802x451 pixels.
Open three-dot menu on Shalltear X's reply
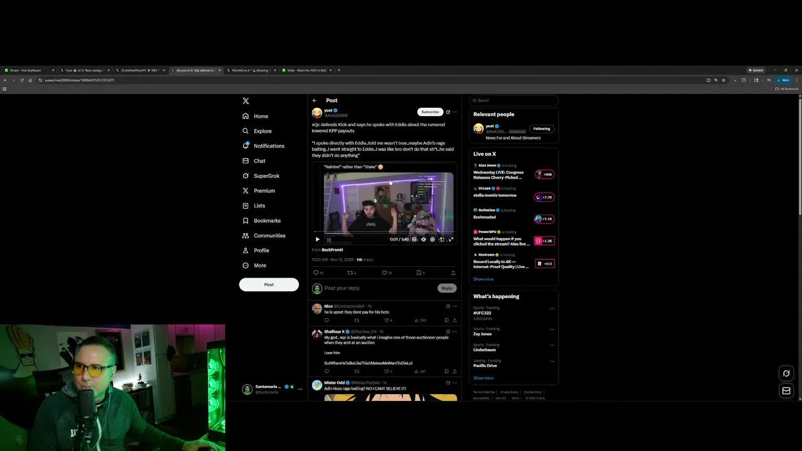click(x=455, y=331)
